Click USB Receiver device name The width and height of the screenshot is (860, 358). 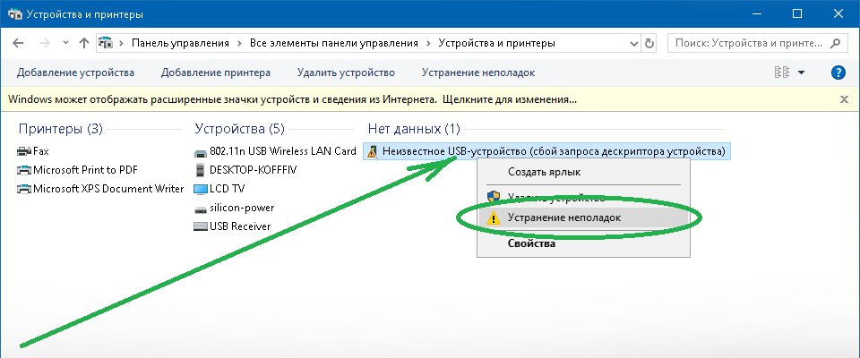tap(240, 226)
